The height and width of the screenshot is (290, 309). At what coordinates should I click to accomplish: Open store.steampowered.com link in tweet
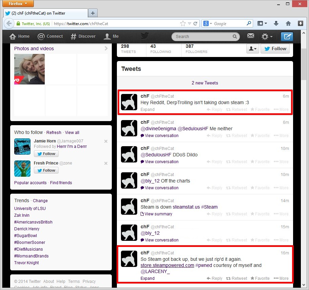pos(167,265)
